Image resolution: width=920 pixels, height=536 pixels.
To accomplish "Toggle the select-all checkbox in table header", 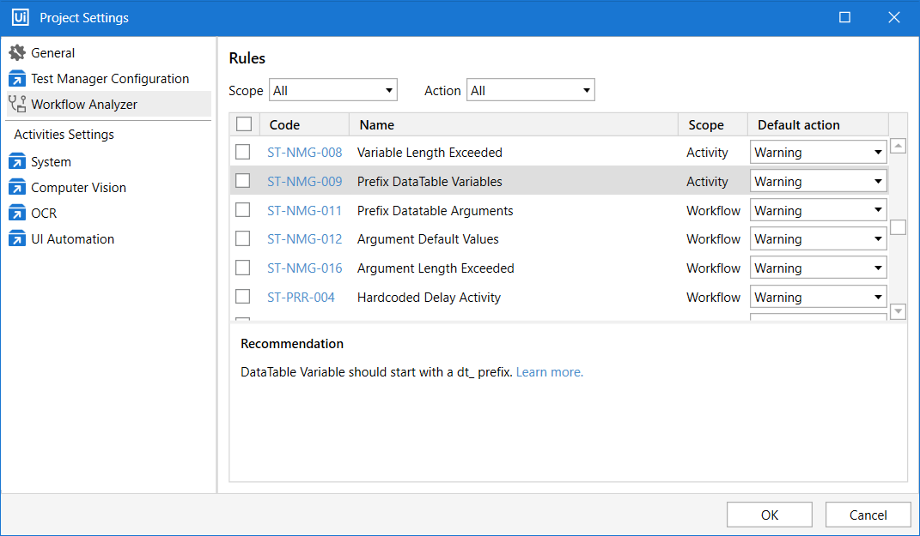I will [x=244, y=124].
